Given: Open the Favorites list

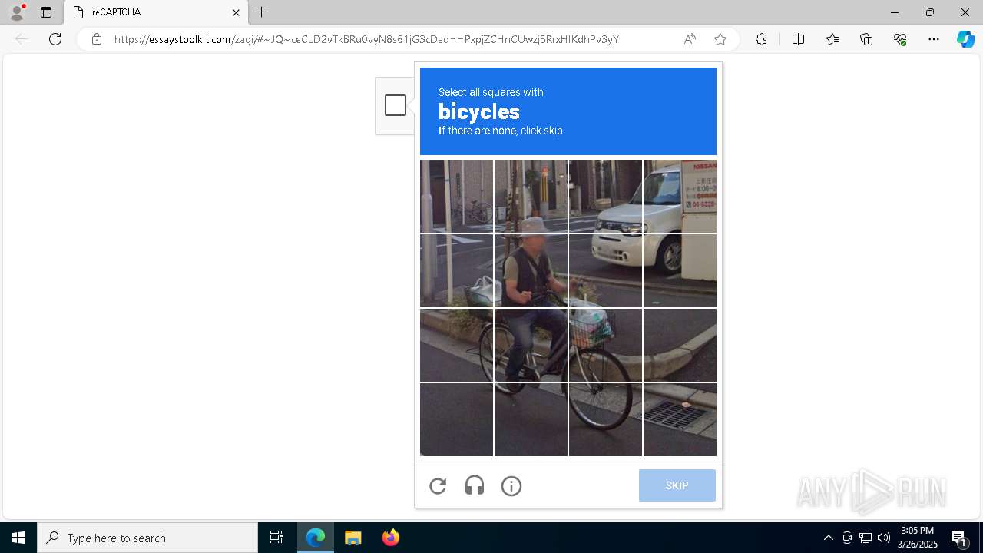Looking at the screenshot, I should click(x=832, y=39).
